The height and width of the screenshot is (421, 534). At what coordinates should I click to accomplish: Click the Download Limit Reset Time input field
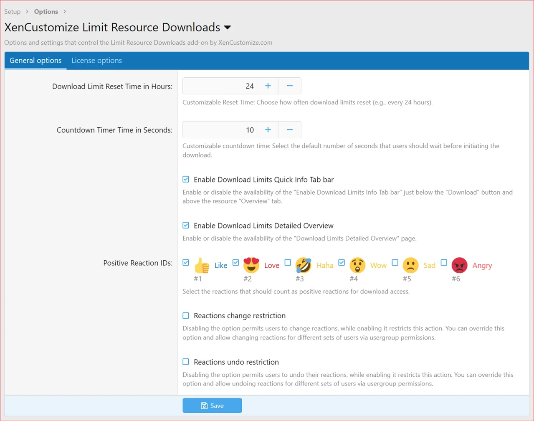point(220,86)
